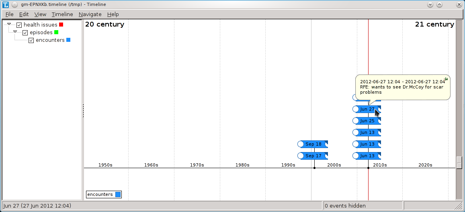
Task: Open the View menu
Action: pyautogui.click(x=40, y=14)
